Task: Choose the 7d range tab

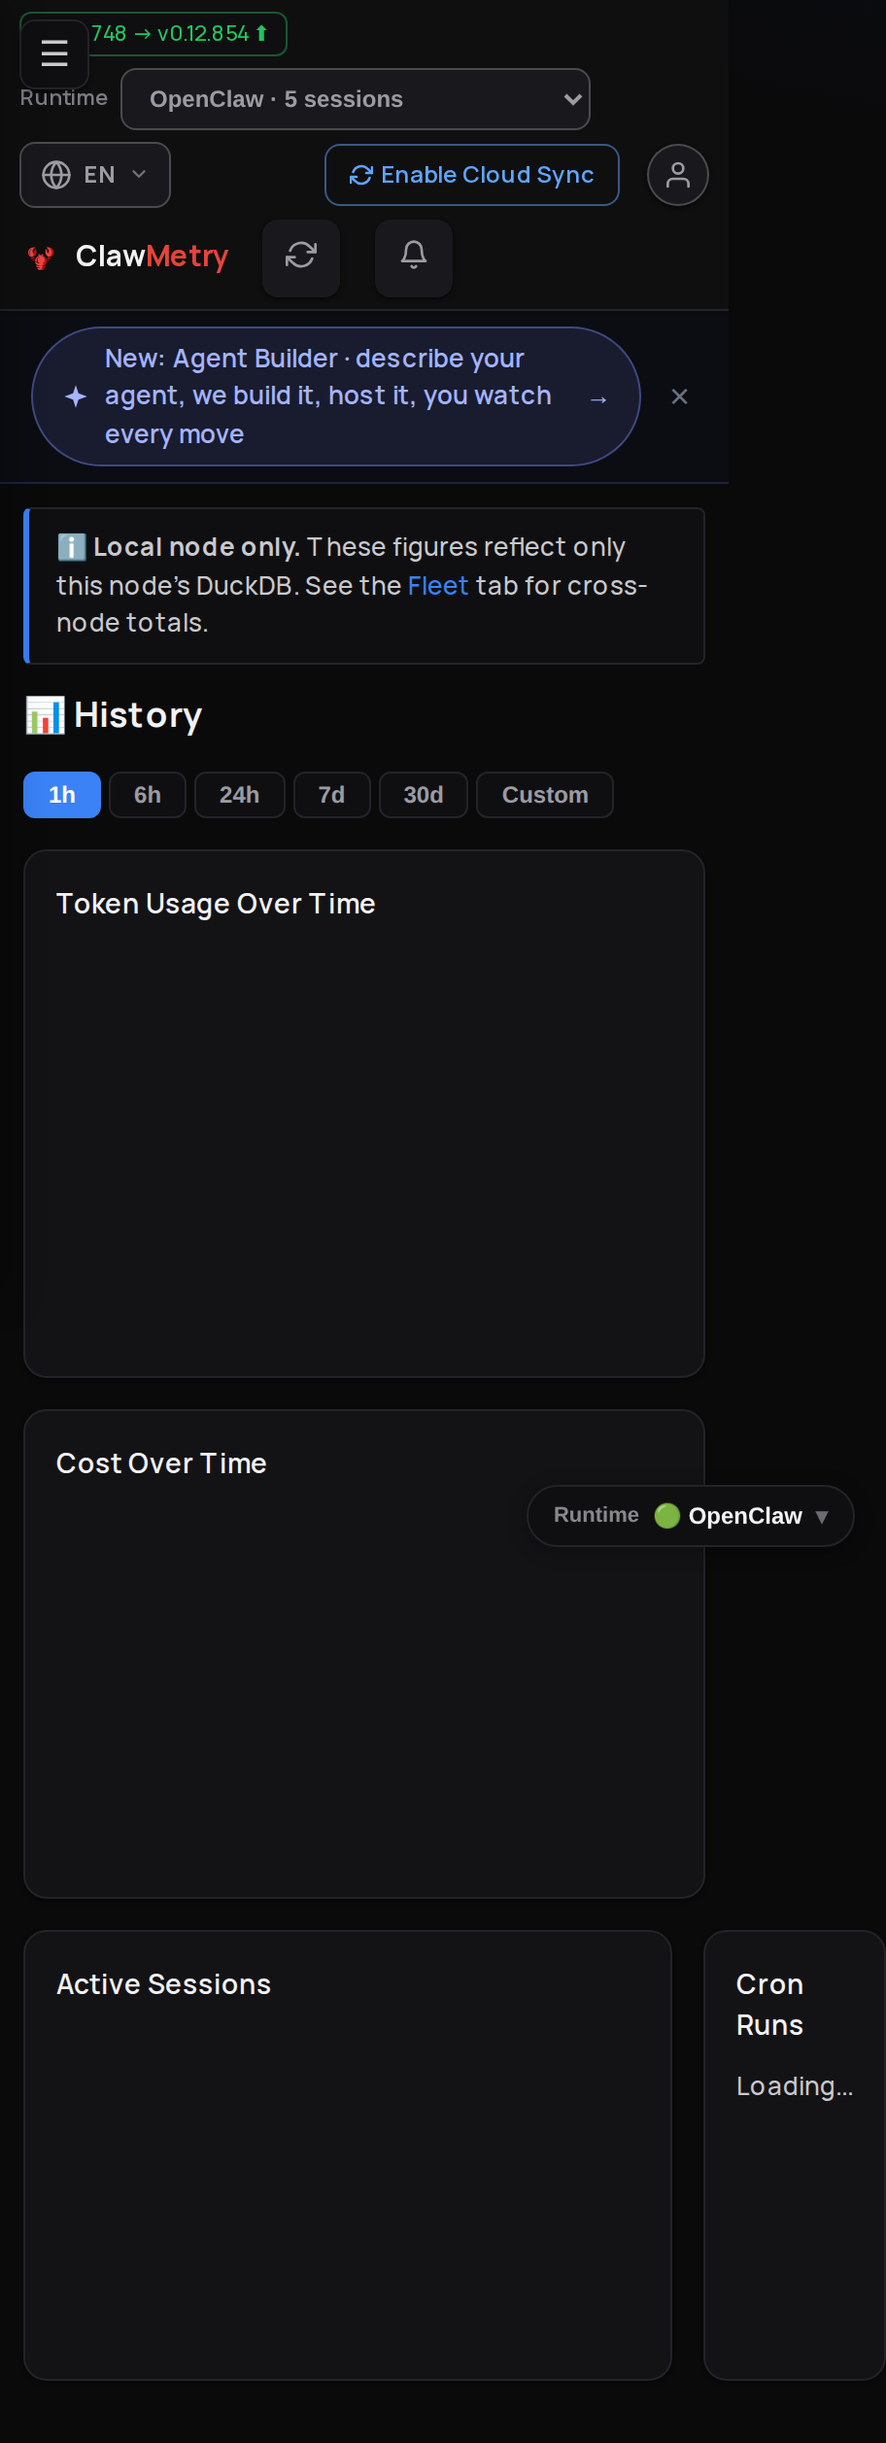Action: tap(332, 795)
